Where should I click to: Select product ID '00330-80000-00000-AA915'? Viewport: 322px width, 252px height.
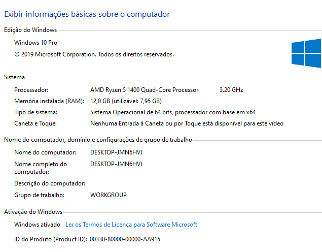click(x=125, y=239)
